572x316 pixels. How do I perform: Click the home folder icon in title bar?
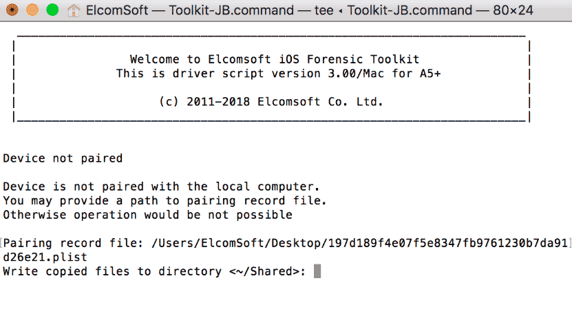pyautogui.click(x=74, y=11)
